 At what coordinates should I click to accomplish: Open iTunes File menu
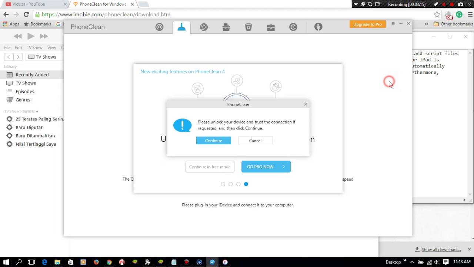pos(7,47)
